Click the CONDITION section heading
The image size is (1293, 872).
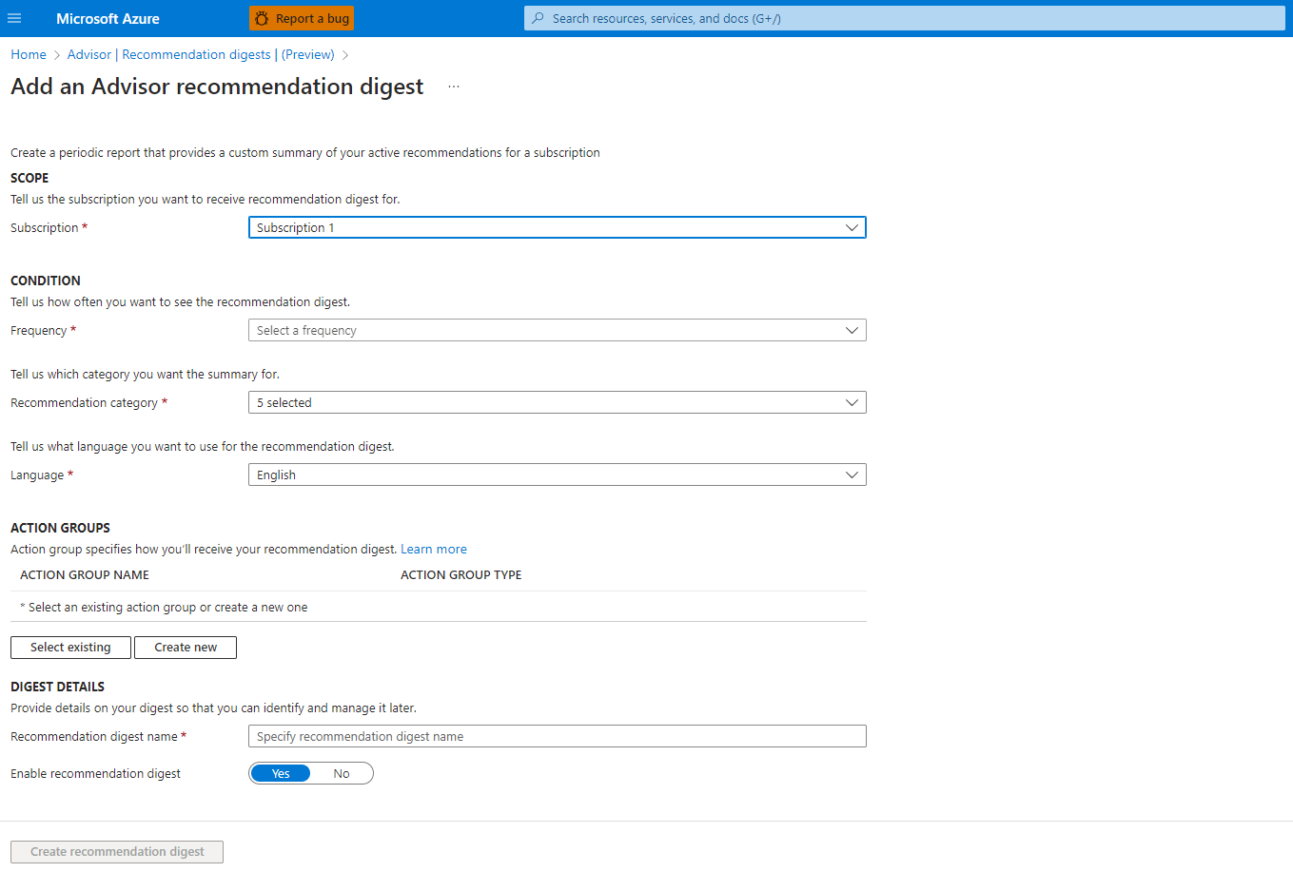(x=46, y=281)
